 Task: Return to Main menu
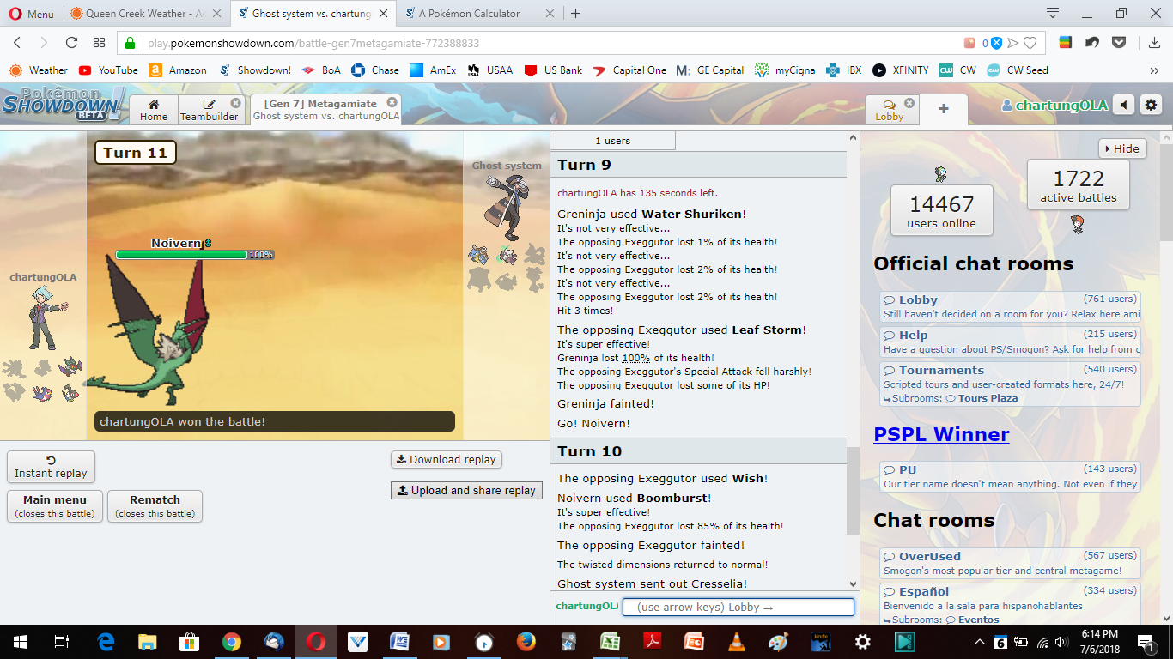55,505
